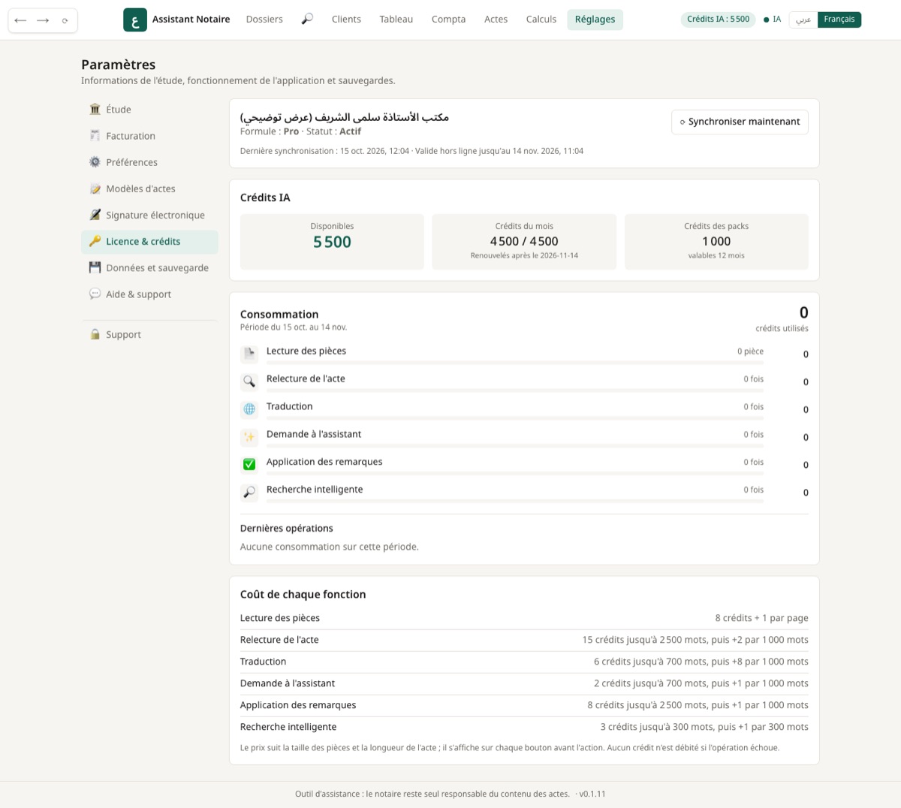This screenshot has height=808, width=901.
Task: Go to the Clients section
Action: [x=346, y=20]
